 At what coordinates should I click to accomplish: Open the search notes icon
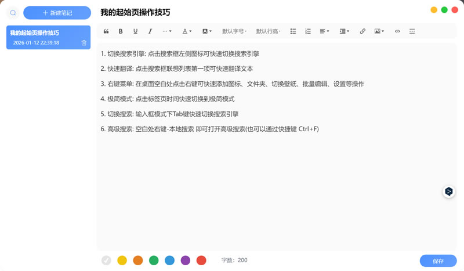(13, 13)
